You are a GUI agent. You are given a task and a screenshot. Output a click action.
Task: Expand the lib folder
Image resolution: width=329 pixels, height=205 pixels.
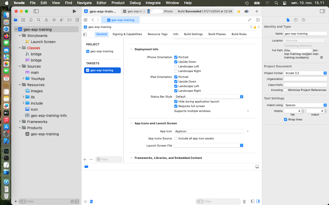tap(23, 97)
